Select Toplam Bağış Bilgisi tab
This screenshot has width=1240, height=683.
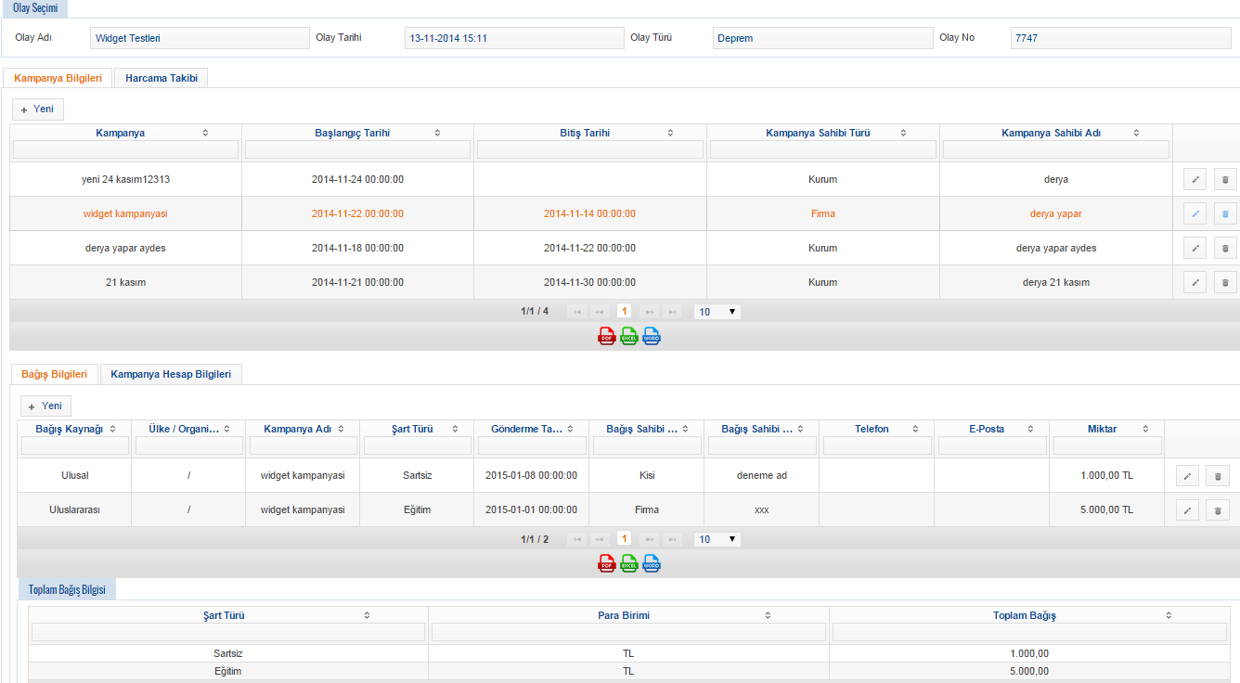(x=67, y=590)
